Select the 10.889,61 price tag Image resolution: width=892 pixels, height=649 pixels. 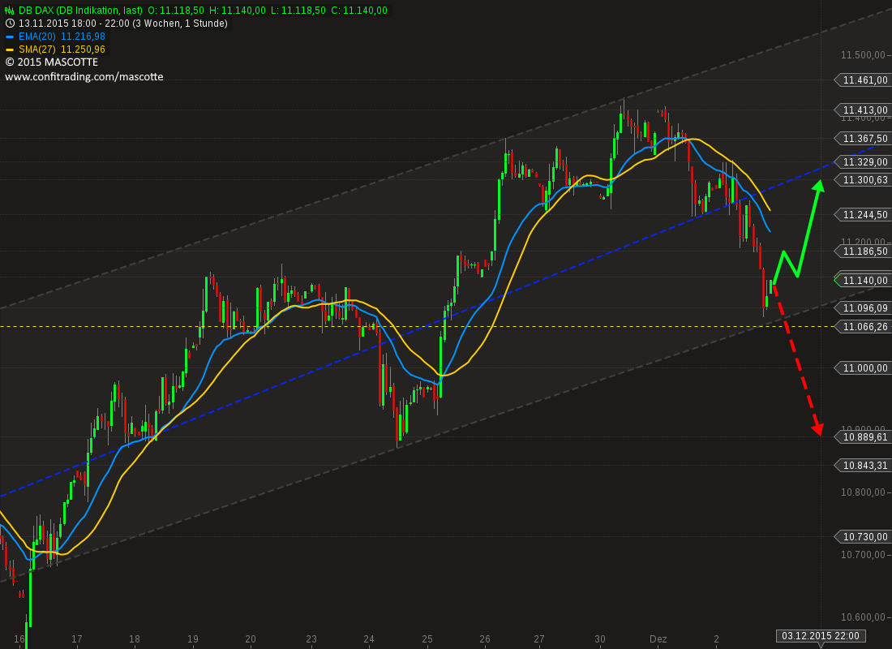click(x=863, y=437)
